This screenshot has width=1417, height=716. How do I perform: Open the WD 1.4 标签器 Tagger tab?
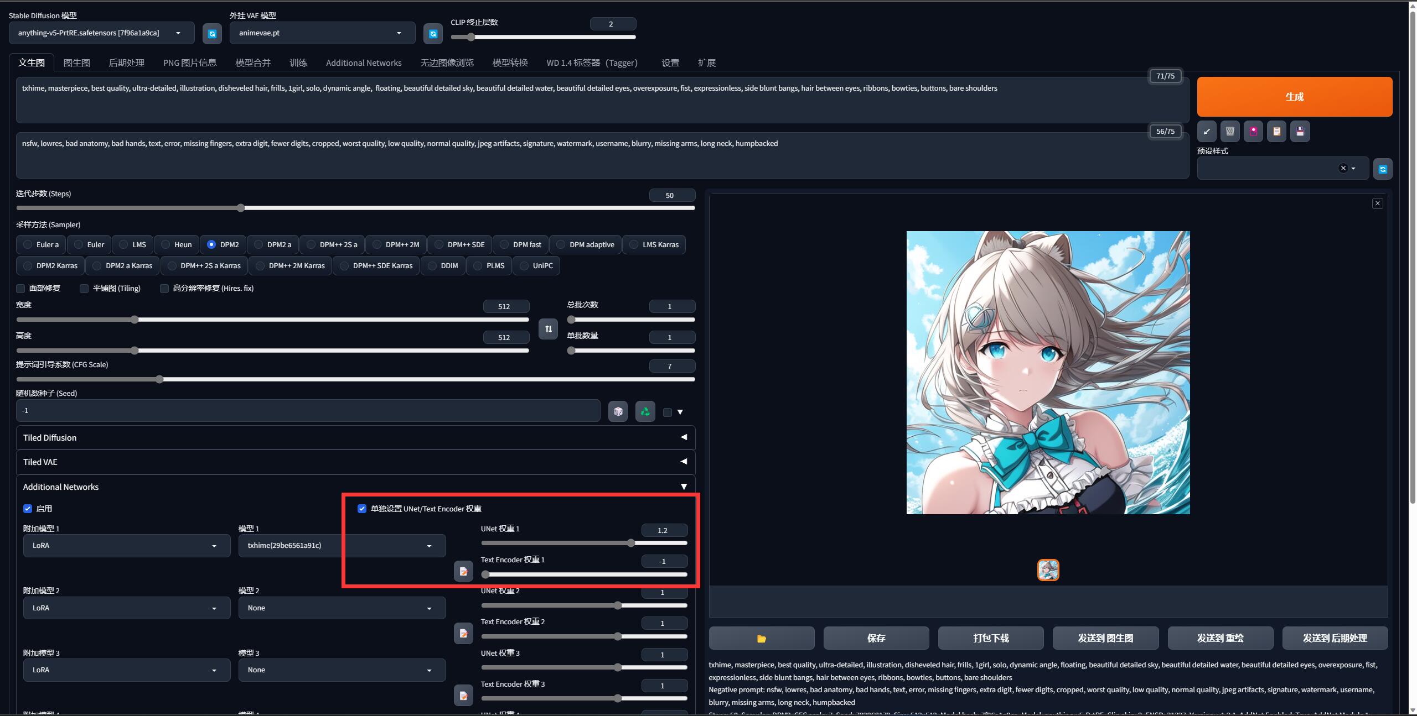point(592,62)
